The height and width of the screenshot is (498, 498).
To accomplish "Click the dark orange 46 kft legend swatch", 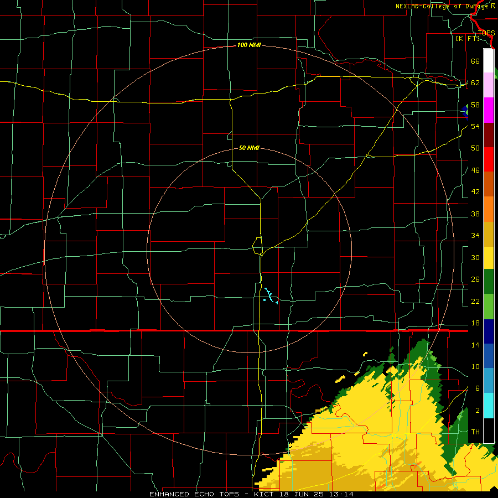I will click(489, 184).
